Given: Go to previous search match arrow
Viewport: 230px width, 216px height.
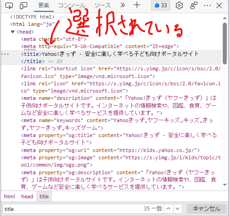Looking at the screenshot, I should (168, 209).
